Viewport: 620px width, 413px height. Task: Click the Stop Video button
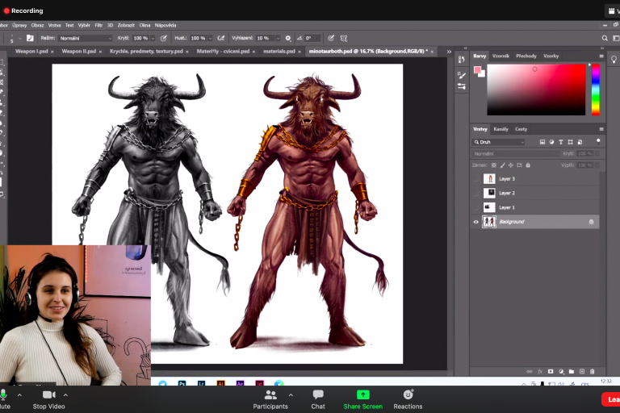[48, 395]
